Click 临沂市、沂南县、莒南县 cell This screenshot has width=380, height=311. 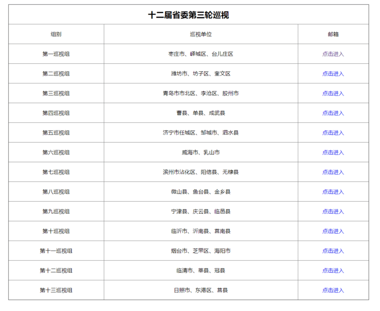(201, 231)
